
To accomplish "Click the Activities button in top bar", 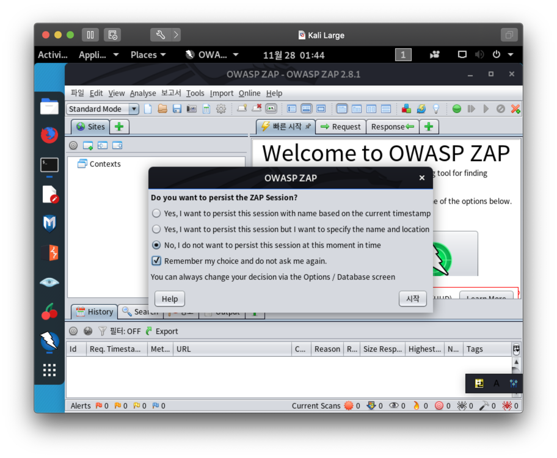I will 53,55.
